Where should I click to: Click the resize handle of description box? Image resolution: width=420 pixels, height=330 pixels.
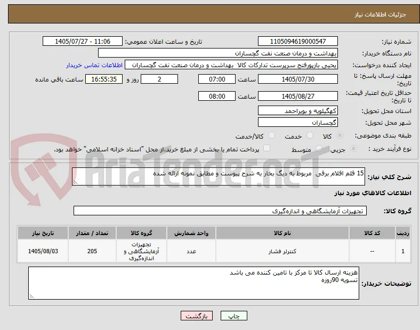click(75, 182)
